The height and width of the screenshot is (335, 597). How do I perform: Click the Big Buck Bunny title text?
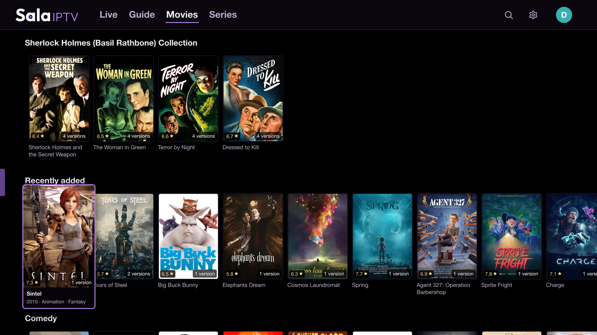[178, 285]
